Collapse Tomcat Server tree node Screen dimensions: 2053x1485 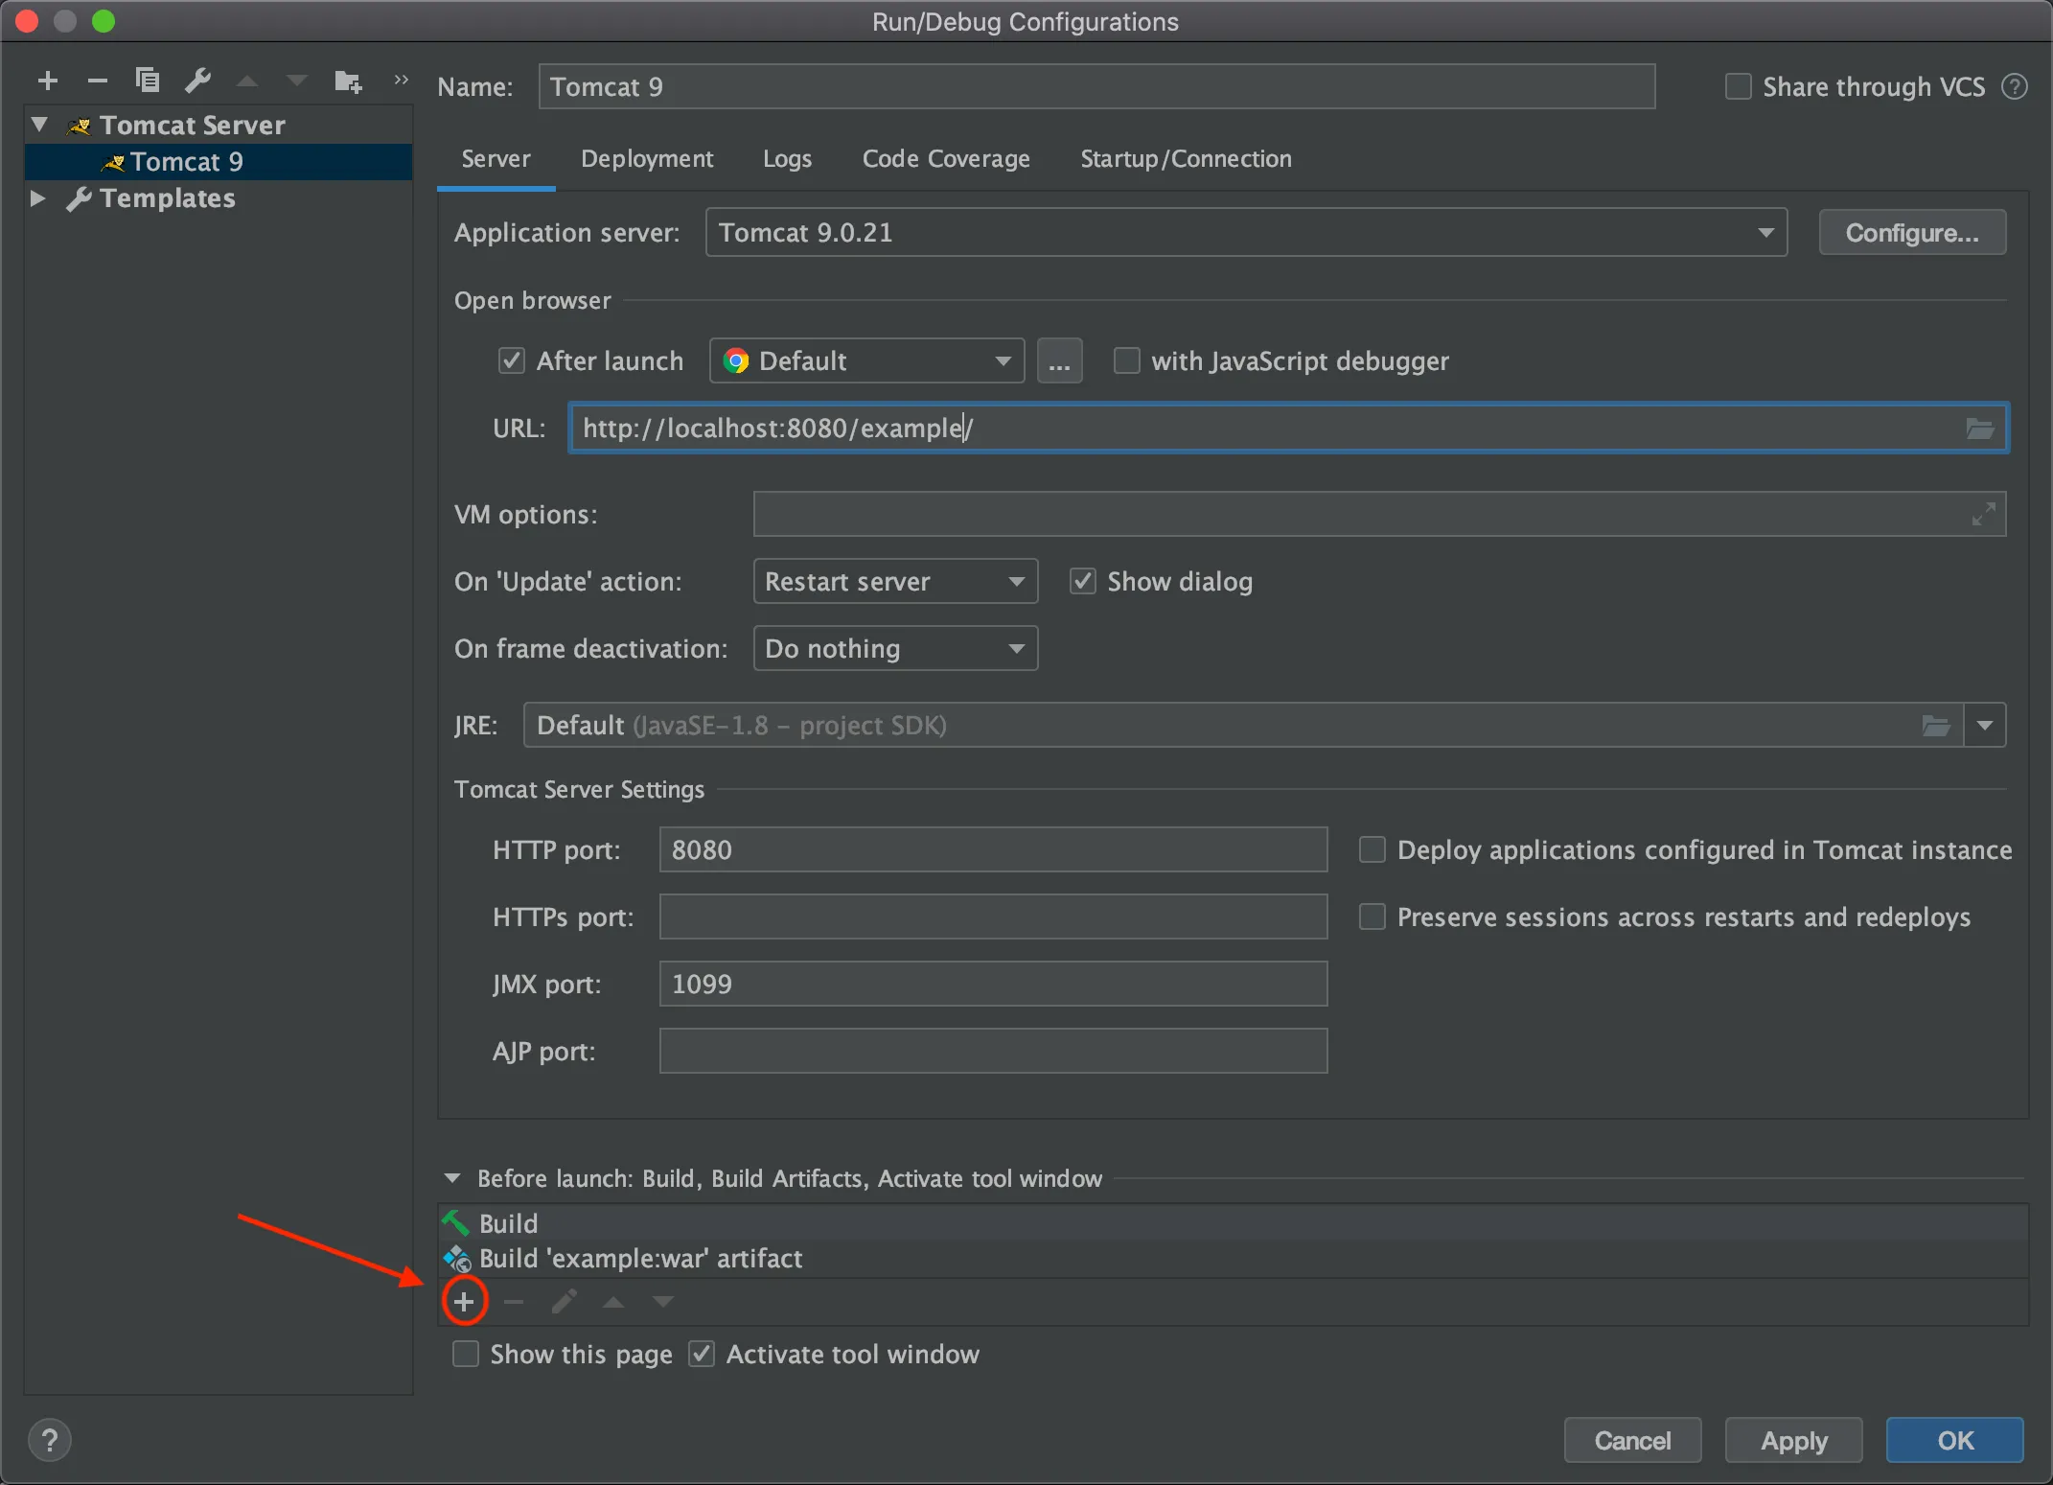tap(39, 125)
